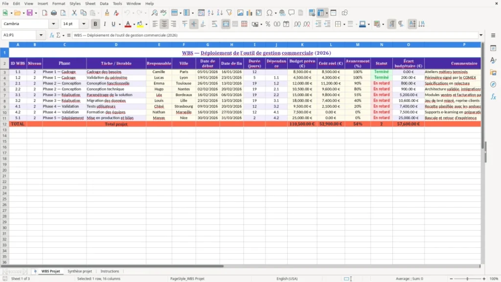The image size is (501, 282).
Task: Open the Format menu
Action: 59,3
